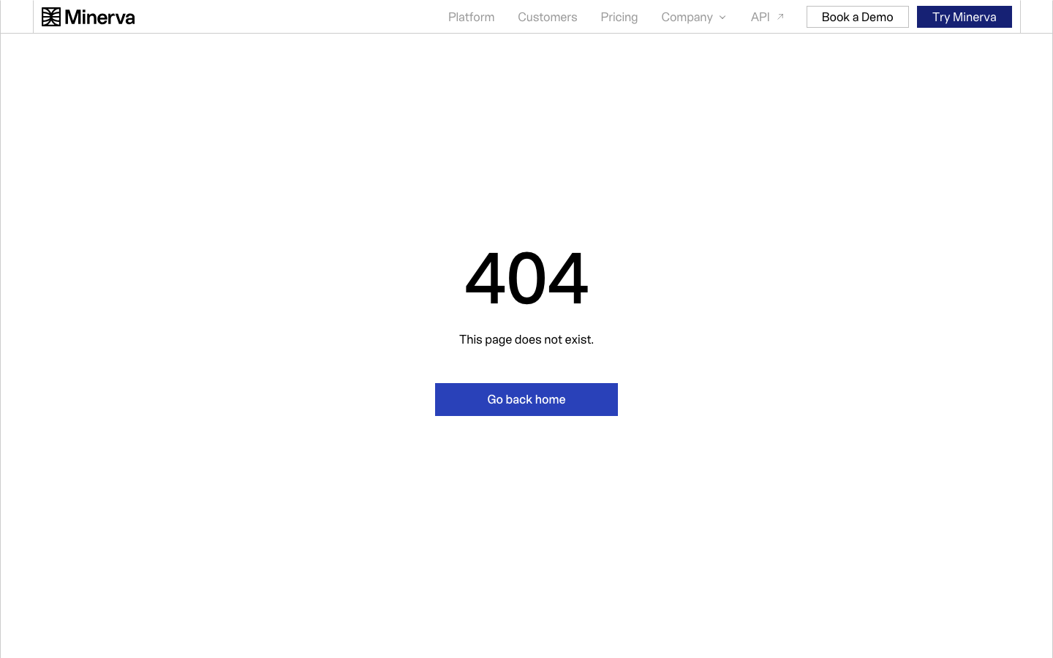Click the Try Minerva button
1053x658 pixels.
(x=964, y=17)
